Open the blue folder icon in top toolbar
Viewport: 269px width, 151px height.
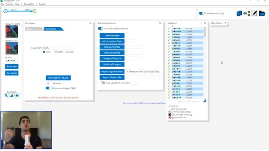262,13
